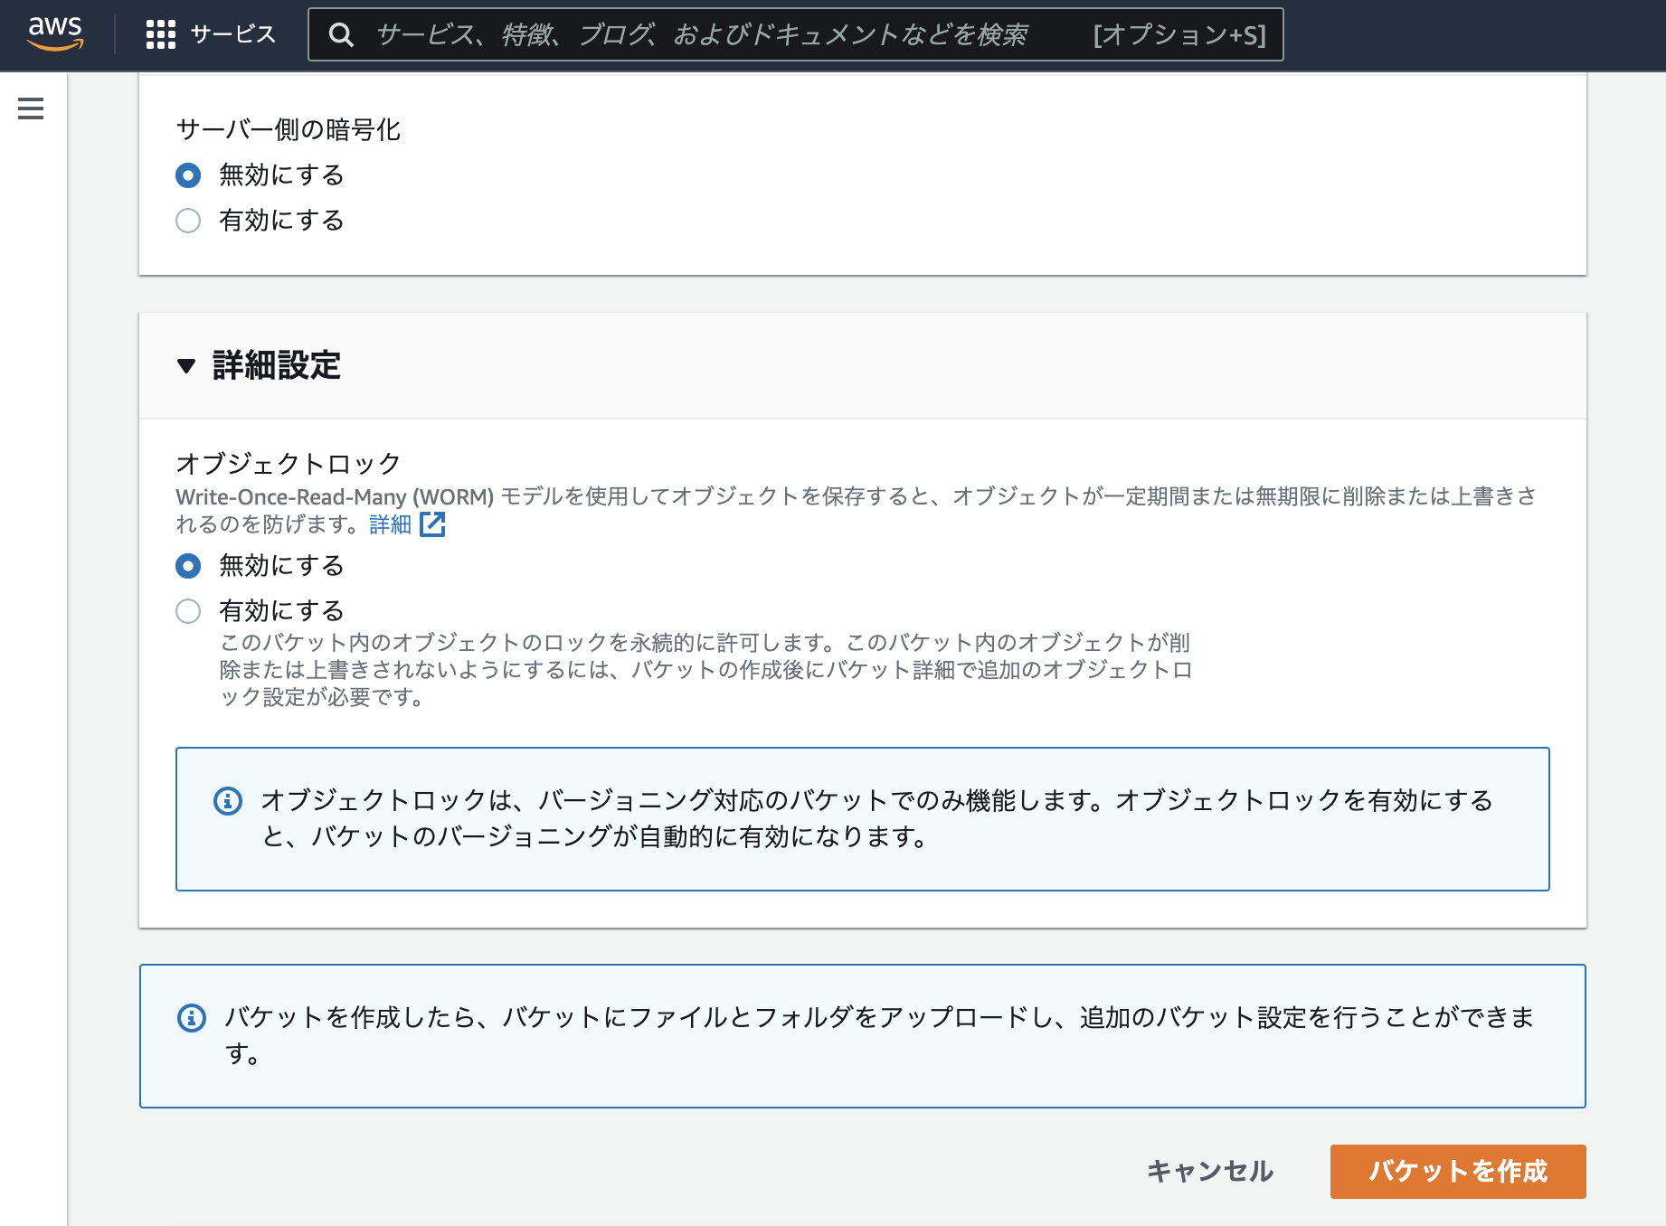
Task: Select 無効にする under オブジェクトロック
Action: [x=188, y=566]
